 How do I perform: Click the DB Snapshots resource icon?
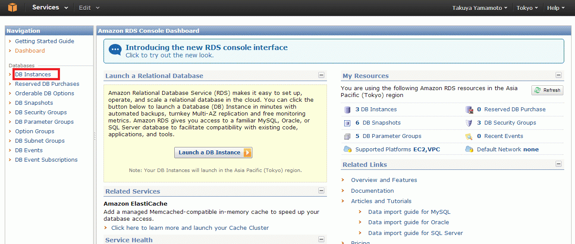click(x=347, y=123)
